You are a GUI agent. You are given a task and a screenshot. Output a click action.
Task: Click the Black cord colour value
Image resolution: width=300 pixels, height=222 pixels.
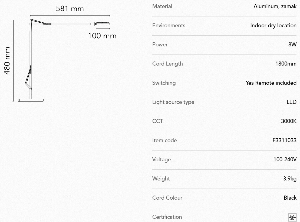tap(290, 198)
